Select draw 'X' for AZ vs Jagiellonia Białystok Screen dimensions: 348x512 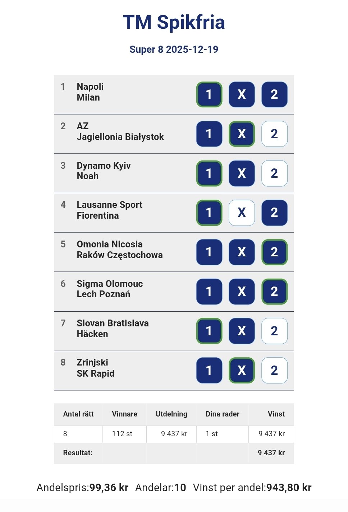click(x=242, y=134)
